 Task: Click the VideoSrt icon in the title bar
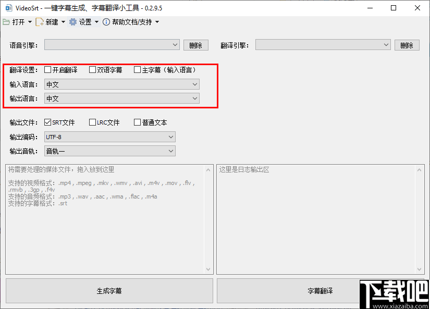[7, 7]
